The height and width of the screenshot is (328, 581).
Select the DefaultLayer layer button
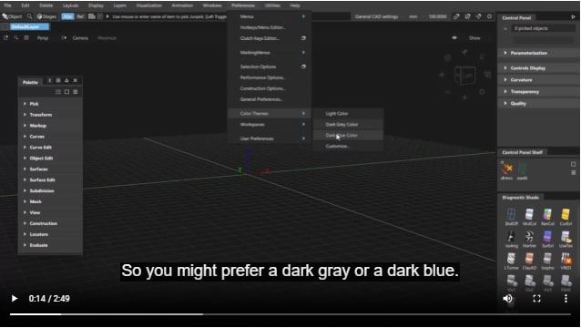click(29, 26)
